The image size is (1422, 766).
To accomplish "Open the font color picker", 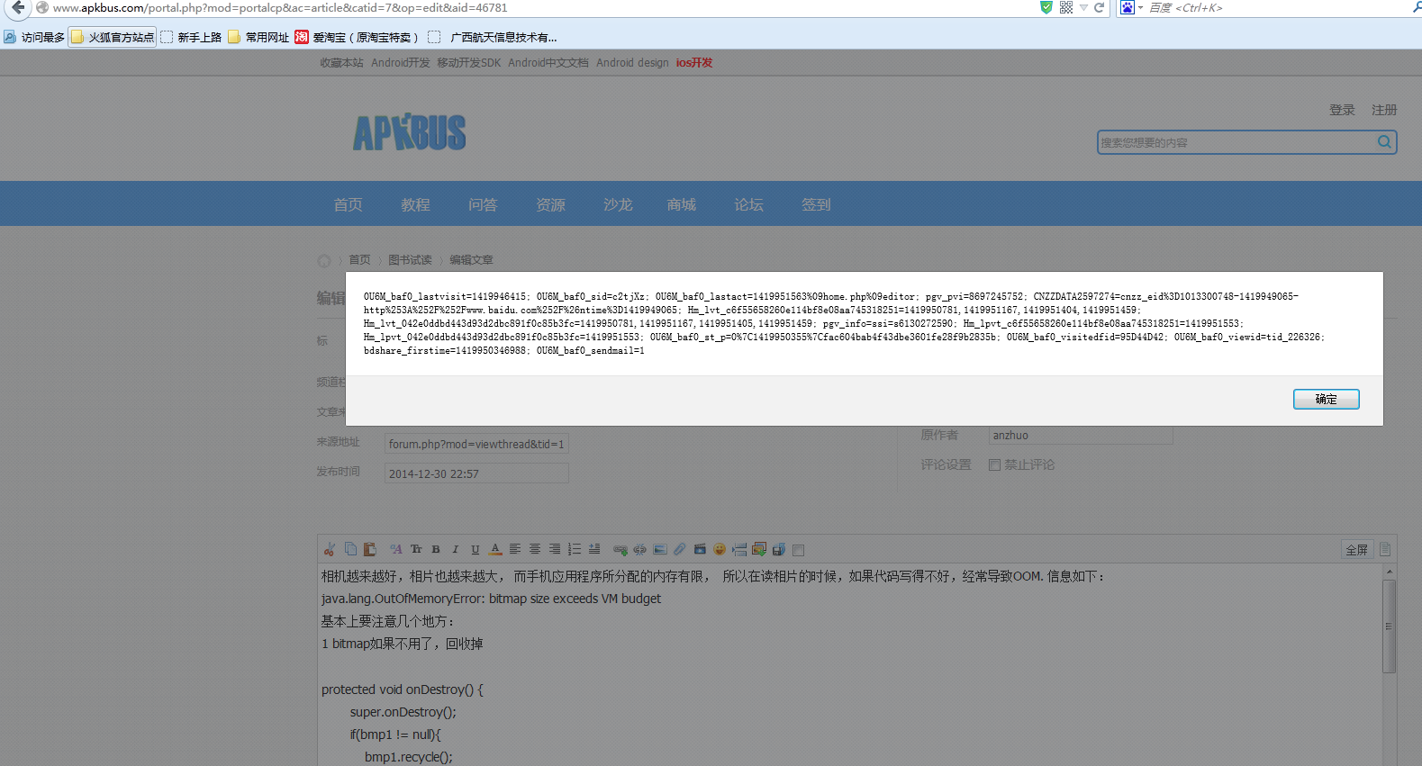I will point(495,549).
